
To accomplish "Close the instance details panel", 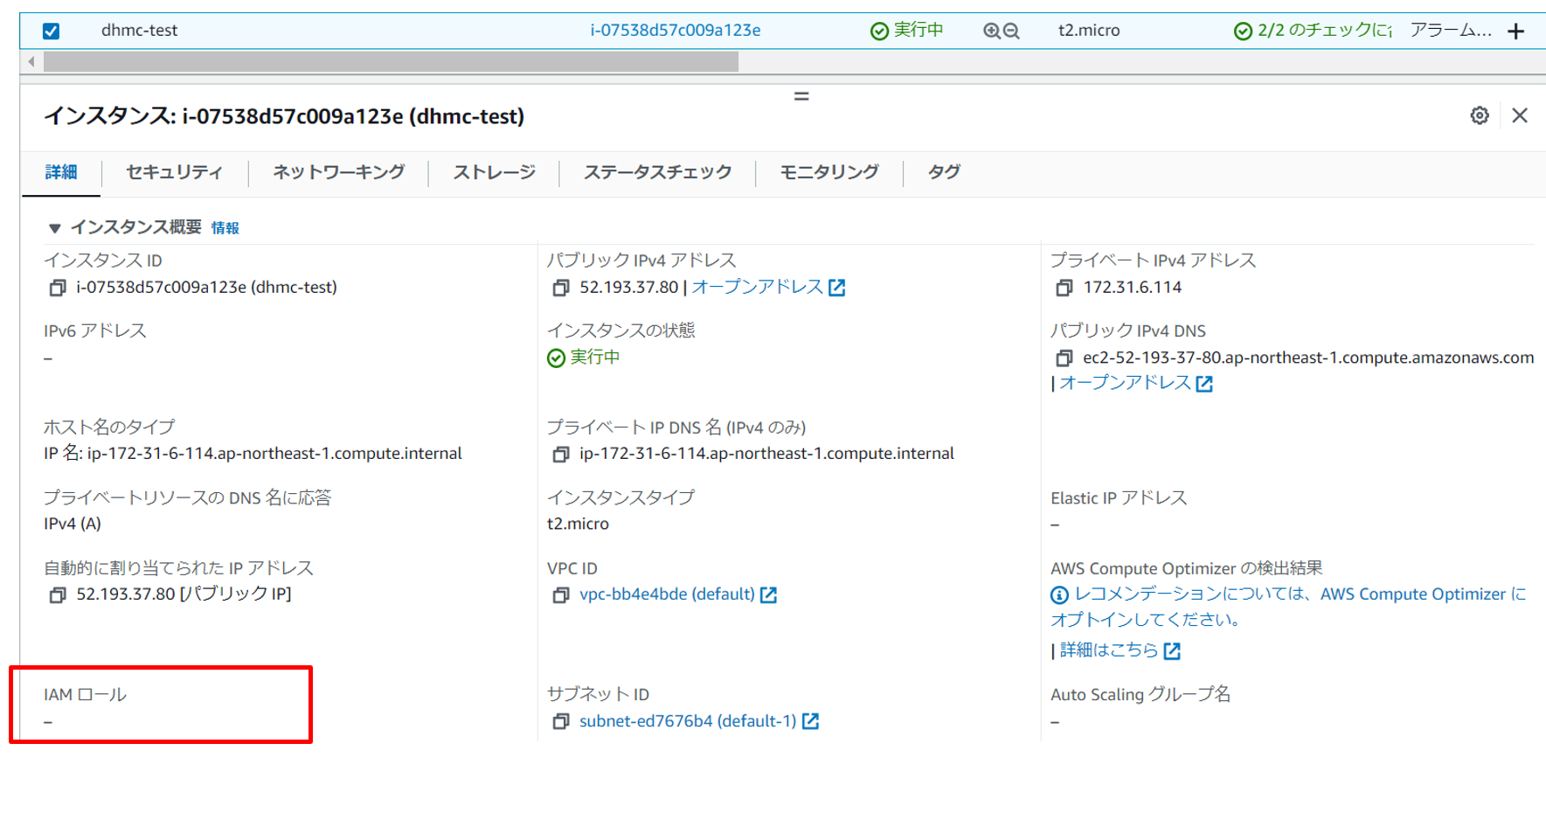I will (1520, 115).
